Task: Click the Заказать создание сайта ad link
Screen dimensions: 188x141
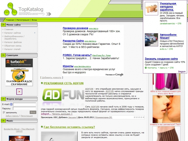Action: [161, 59]
